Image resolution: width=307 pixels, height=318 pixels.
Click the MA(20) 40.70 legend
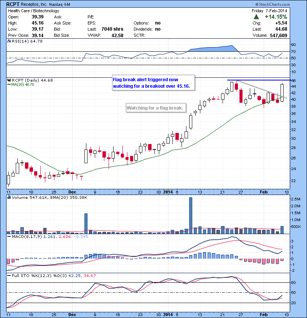21,85
